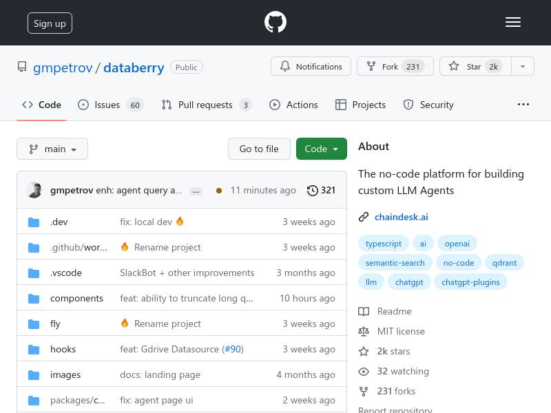Image resolution: width=551 pixels, height=413 pixels.
Task: View the 321 commits history
Action: (321, 191)
